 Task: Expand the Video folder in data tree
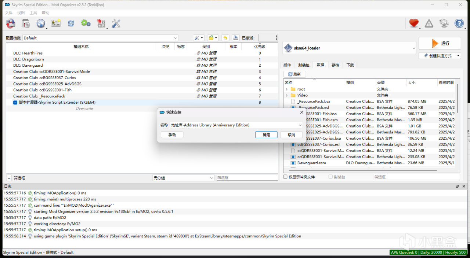click(x=286, y=95)
